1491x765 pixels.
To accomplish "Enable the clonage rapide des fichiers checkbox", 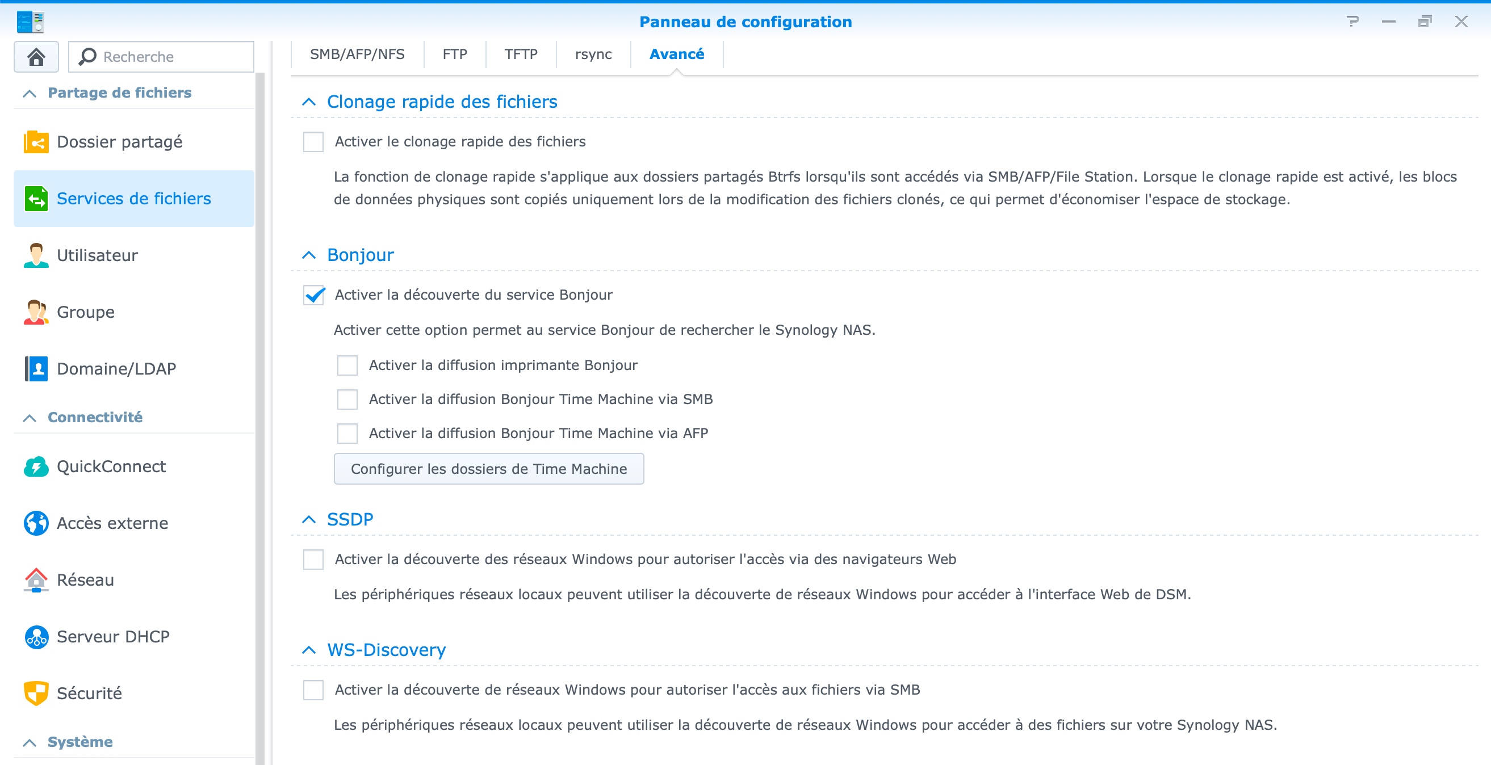I will (313, 142).
